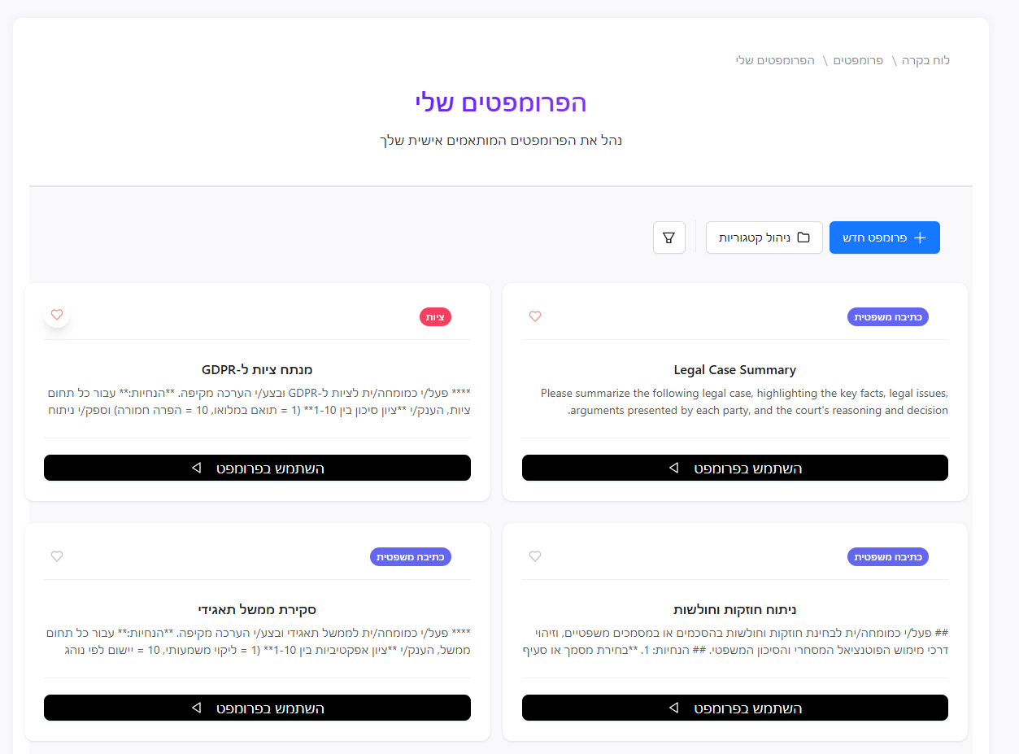Viewport: 1019px width, 754px height.
Task: Select כתיבה משפטית tag on Legal Case Summary
Action: (x=887, y=317)
